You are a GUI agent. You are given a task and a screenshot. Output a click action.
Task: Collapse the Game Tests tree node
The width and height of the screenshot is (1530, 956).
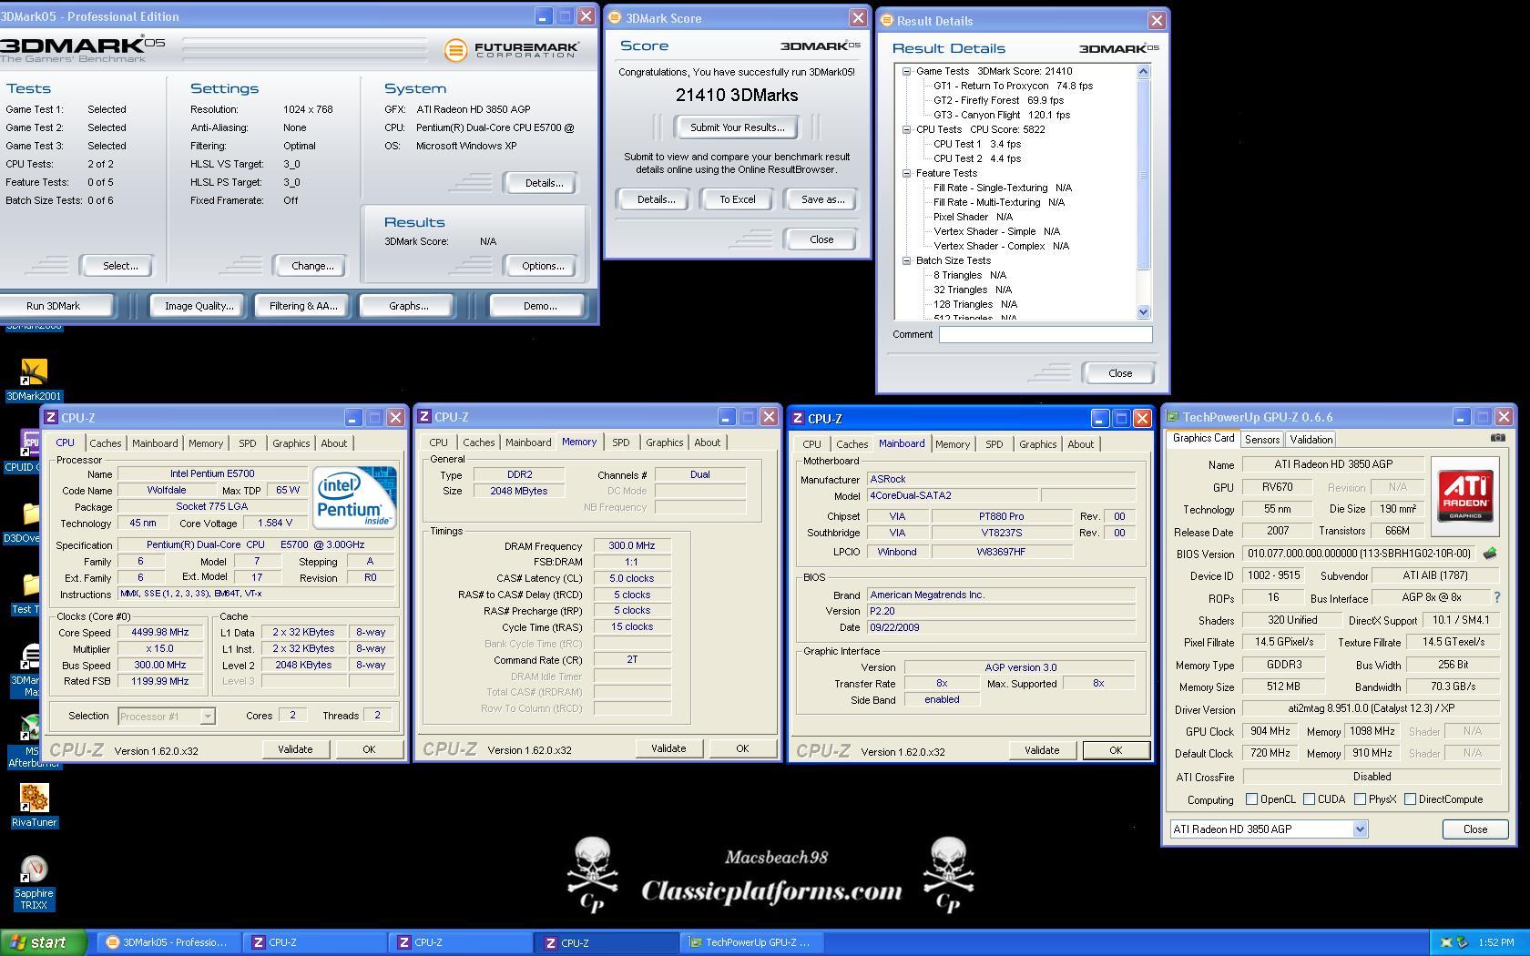click(906, 71)
